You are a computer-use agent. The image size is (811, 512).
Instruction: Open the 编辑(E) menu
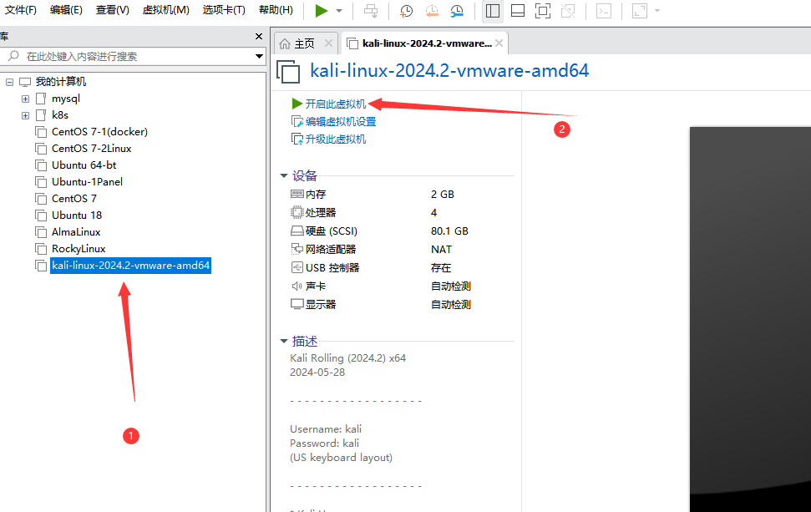point(66,10)
